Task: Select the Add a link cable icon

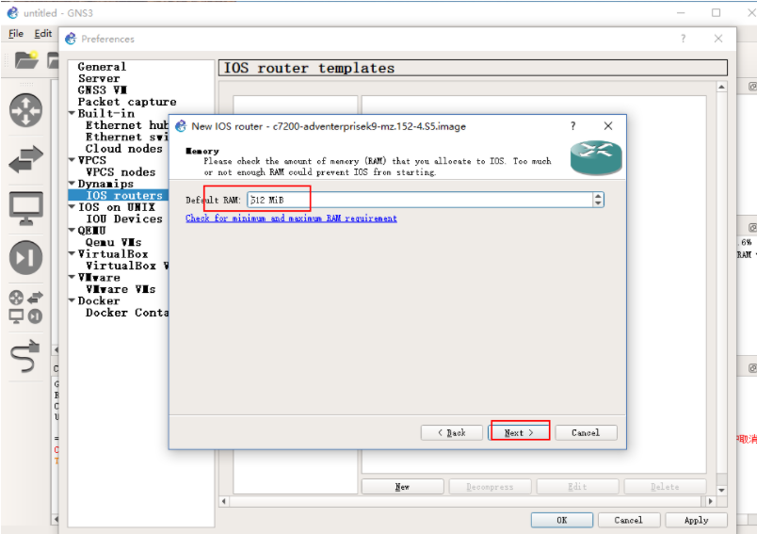Action: coord(25,356)
